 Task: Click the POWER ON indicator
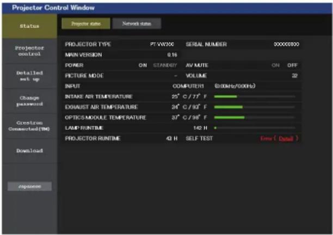143,65
